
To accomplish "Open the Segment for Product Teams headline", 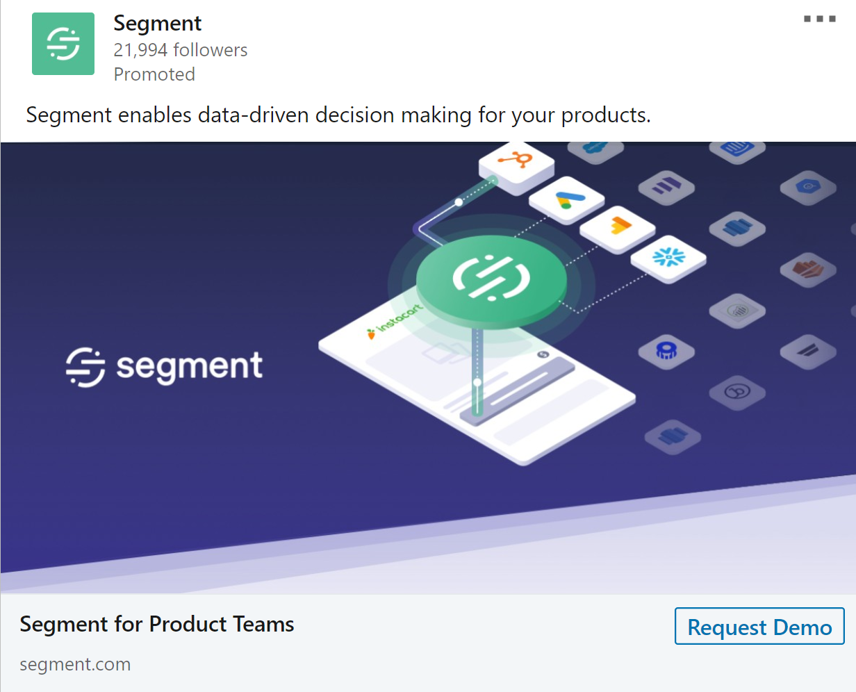I will coord(157,624).
